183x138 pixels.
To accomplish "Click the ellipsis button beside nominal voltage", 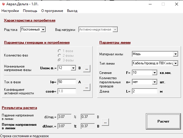I will coord(87,69).
